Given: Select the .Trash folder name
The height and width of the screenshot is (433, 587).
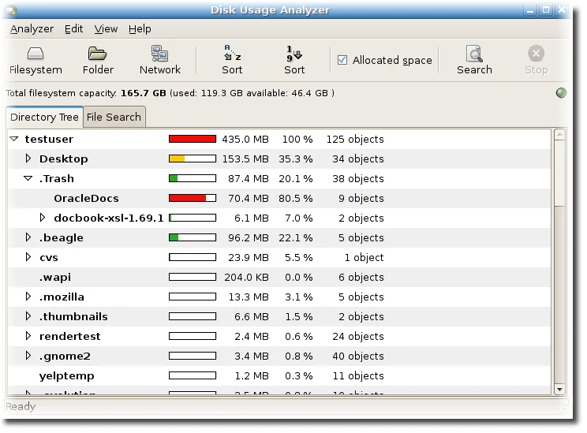Looking at the screenshot, I should [57, 178].
